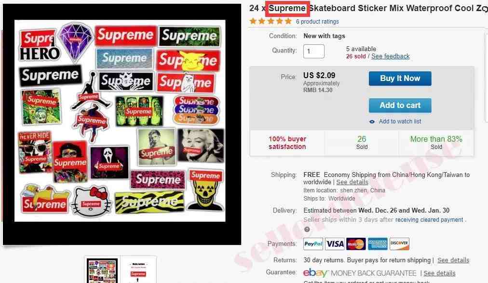Screen dimensions: 488x283
Task: Open the Add to watch list link
Action: point(400,121)
